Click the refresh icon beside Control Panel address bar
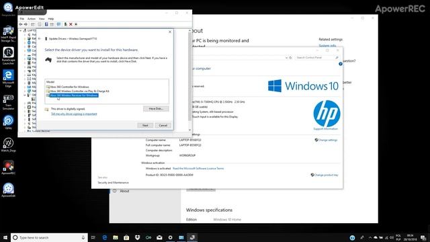The image size is (430, 242). pos(291,58)
